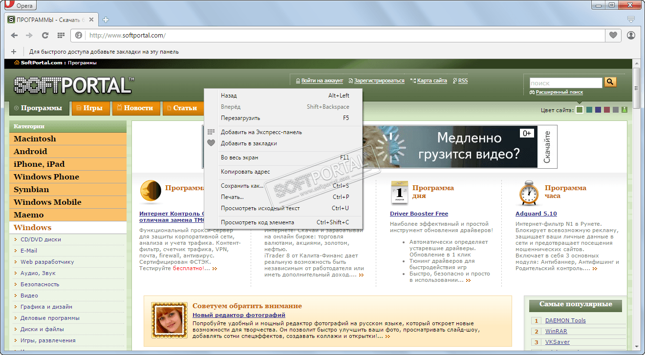Open a new tab with the plus icon
Image resolution: width=645 pixels, height=355 pixels.
106,20
